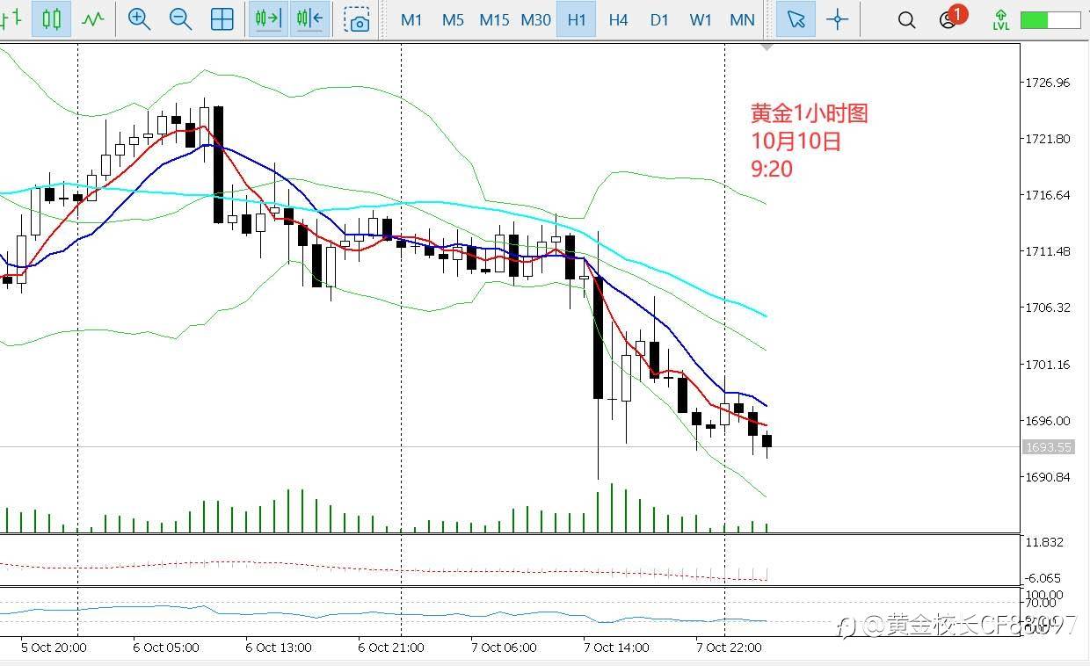Viewport: 1090px width, 666px height.
Task: Open the search magnifier
Action: (x=906, y=20)
